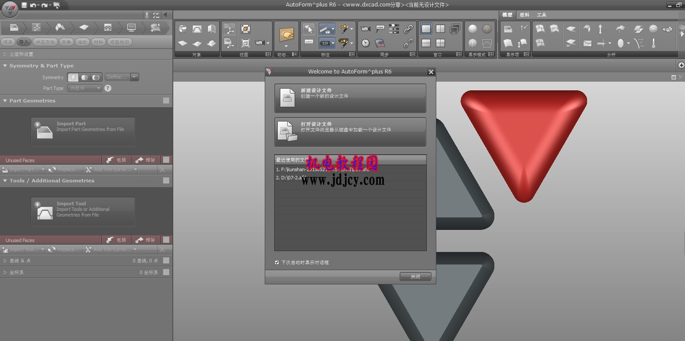Click the help question mark next to Part Type

tap(108, 88)
